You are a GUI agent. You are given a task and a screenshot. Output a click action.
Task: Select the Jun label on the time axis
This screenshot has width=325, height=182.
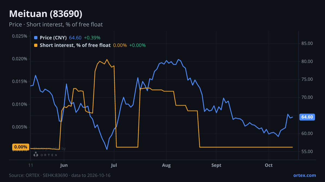point(64,165)
